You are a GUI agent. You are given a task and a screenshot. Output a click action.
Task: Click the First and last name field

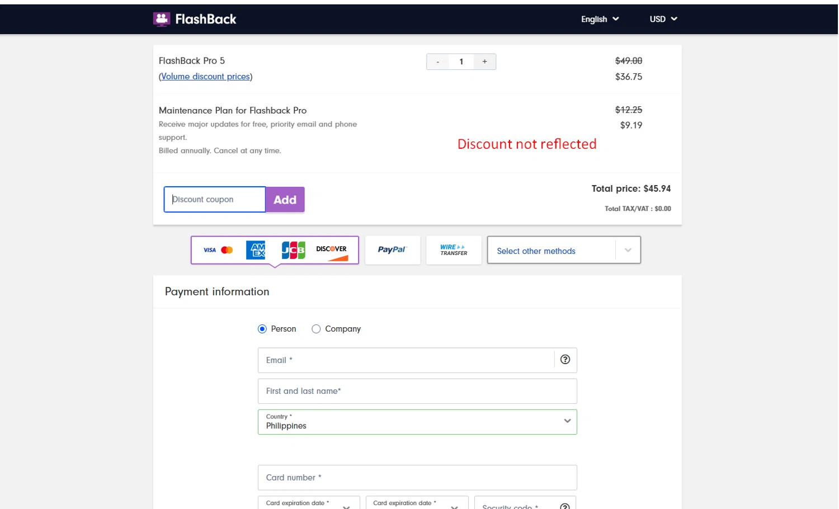[417, 391]
